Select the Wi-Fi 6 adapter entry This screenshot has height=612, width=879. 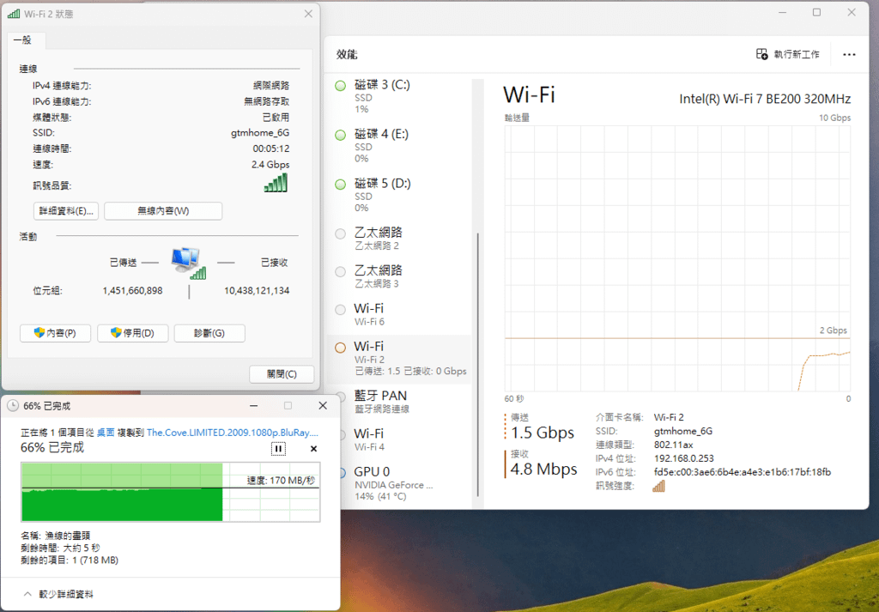pos(398,314)
